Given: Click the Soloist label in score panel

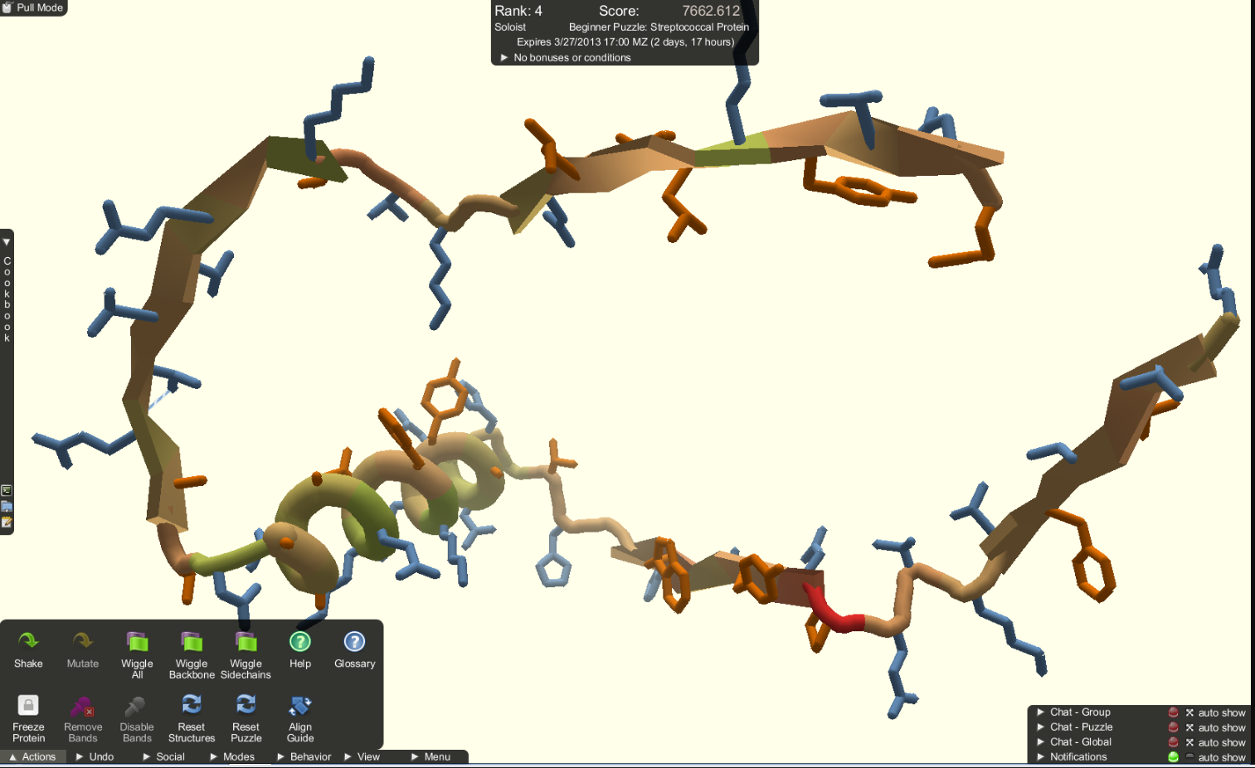Looking at the screenshot, I should tap(510, 27).
